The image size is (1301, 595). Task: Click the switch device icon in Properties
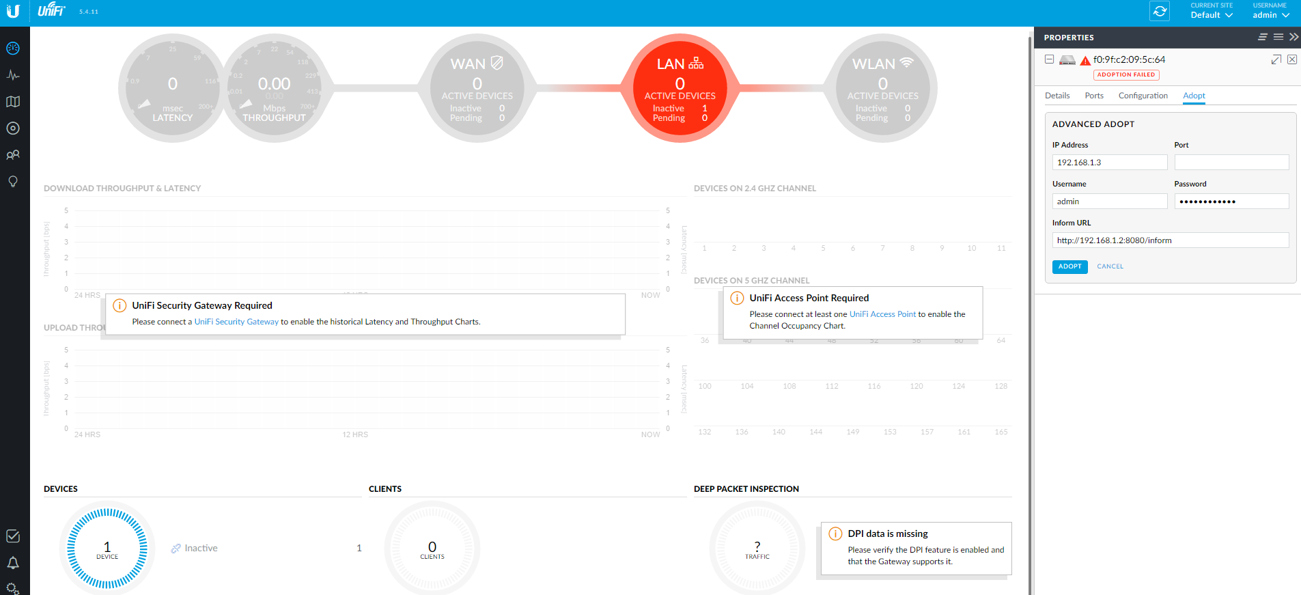(x=1067, y=60)
